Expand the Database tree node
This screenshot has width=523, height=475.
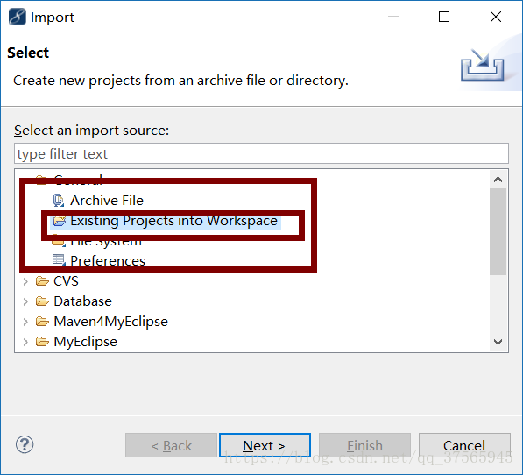[25, 301]
